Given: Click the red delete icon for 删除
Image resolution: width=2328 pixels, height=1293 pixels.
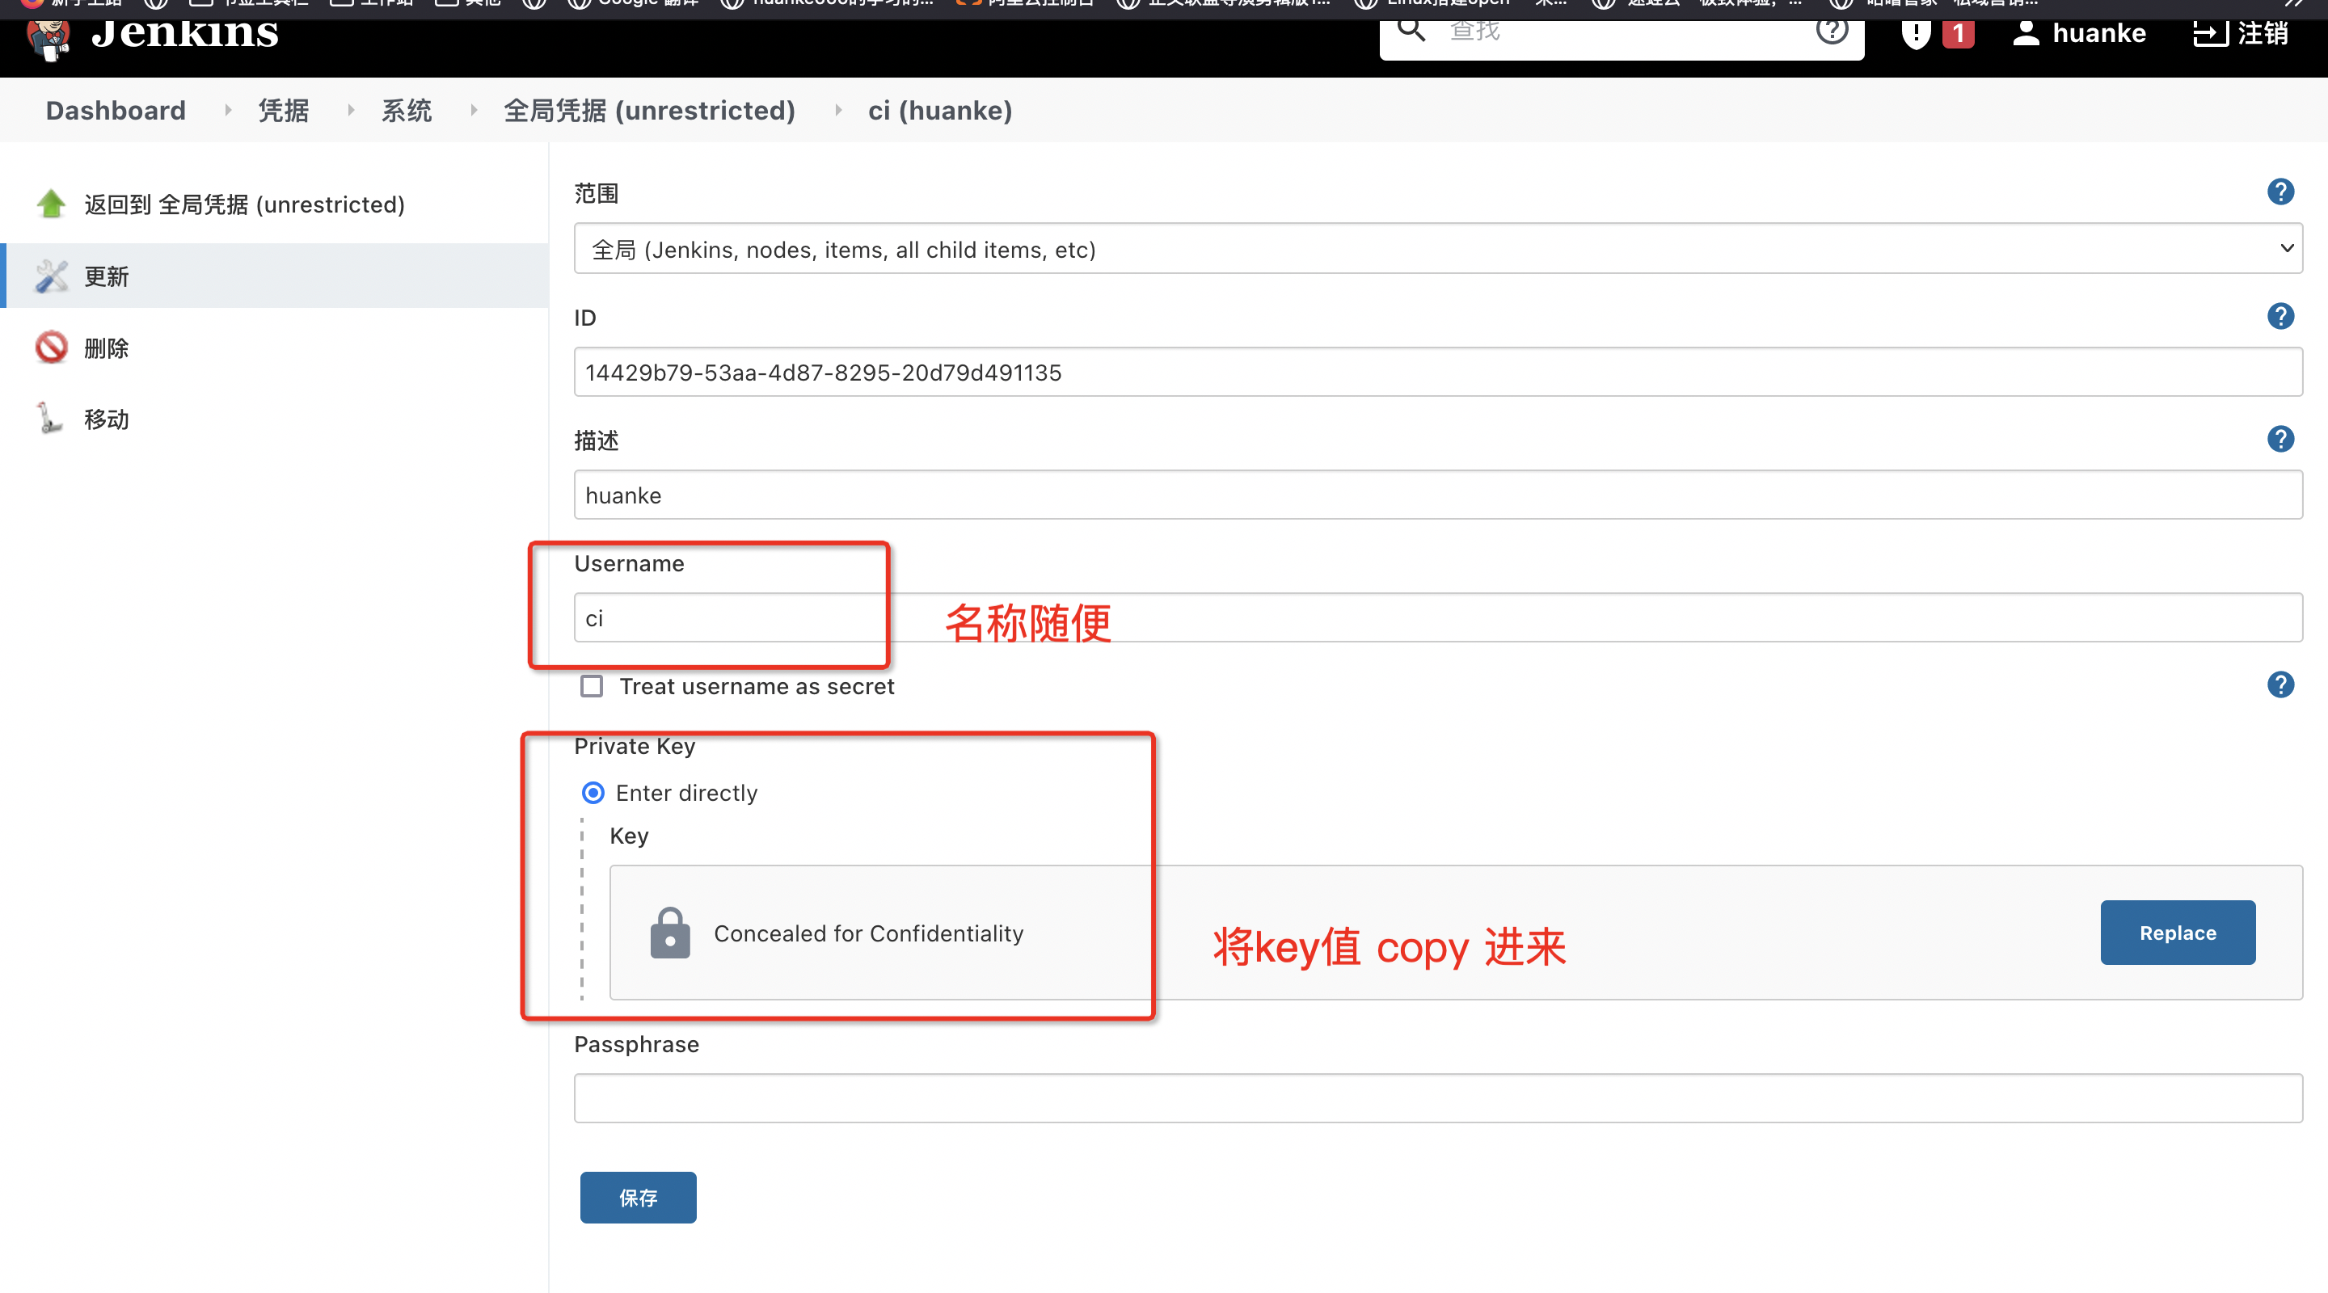Looking at the screenshot, I should [52, 347].
